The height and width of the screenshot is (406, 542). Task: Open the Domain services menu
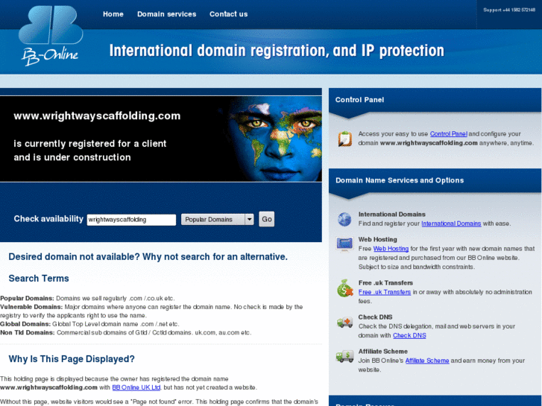tap(166, 14)
